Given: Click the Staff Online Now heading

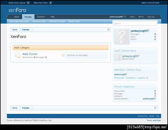Looking at the screenshot, I should tap(125, 51).
